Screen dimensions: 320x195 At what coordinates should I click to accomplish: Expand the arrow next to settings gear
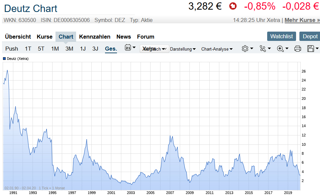click(x=252, y=49)
